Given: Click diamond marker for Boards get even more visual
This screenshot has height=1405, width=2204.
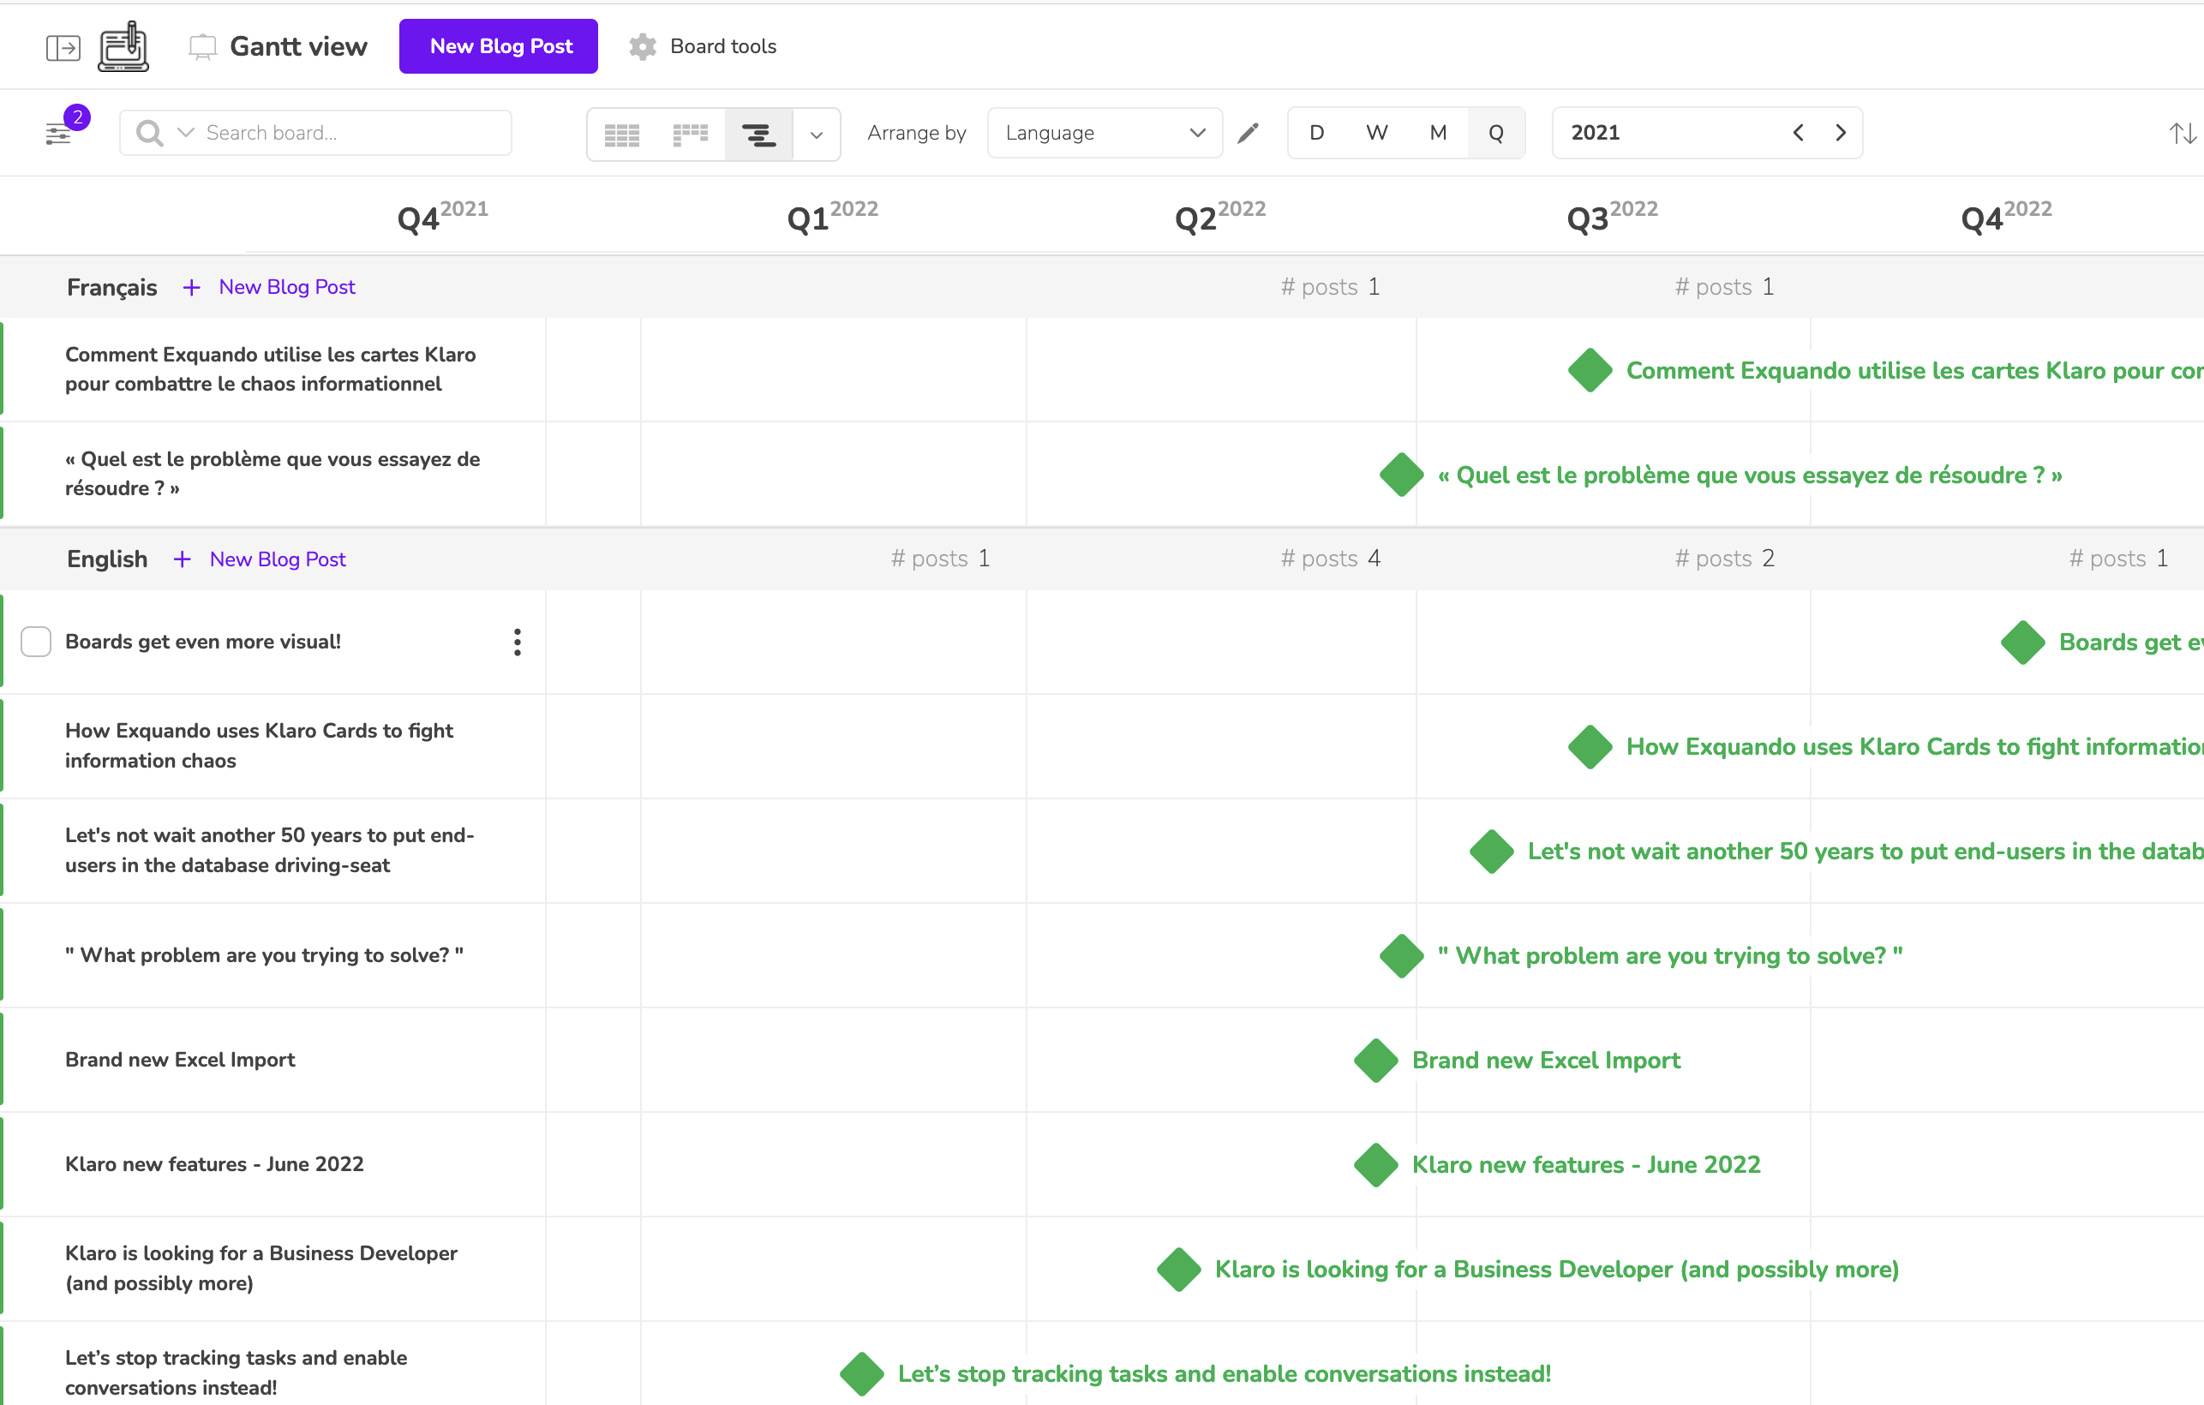Looking at the screenshot, I should [2024, 643].
